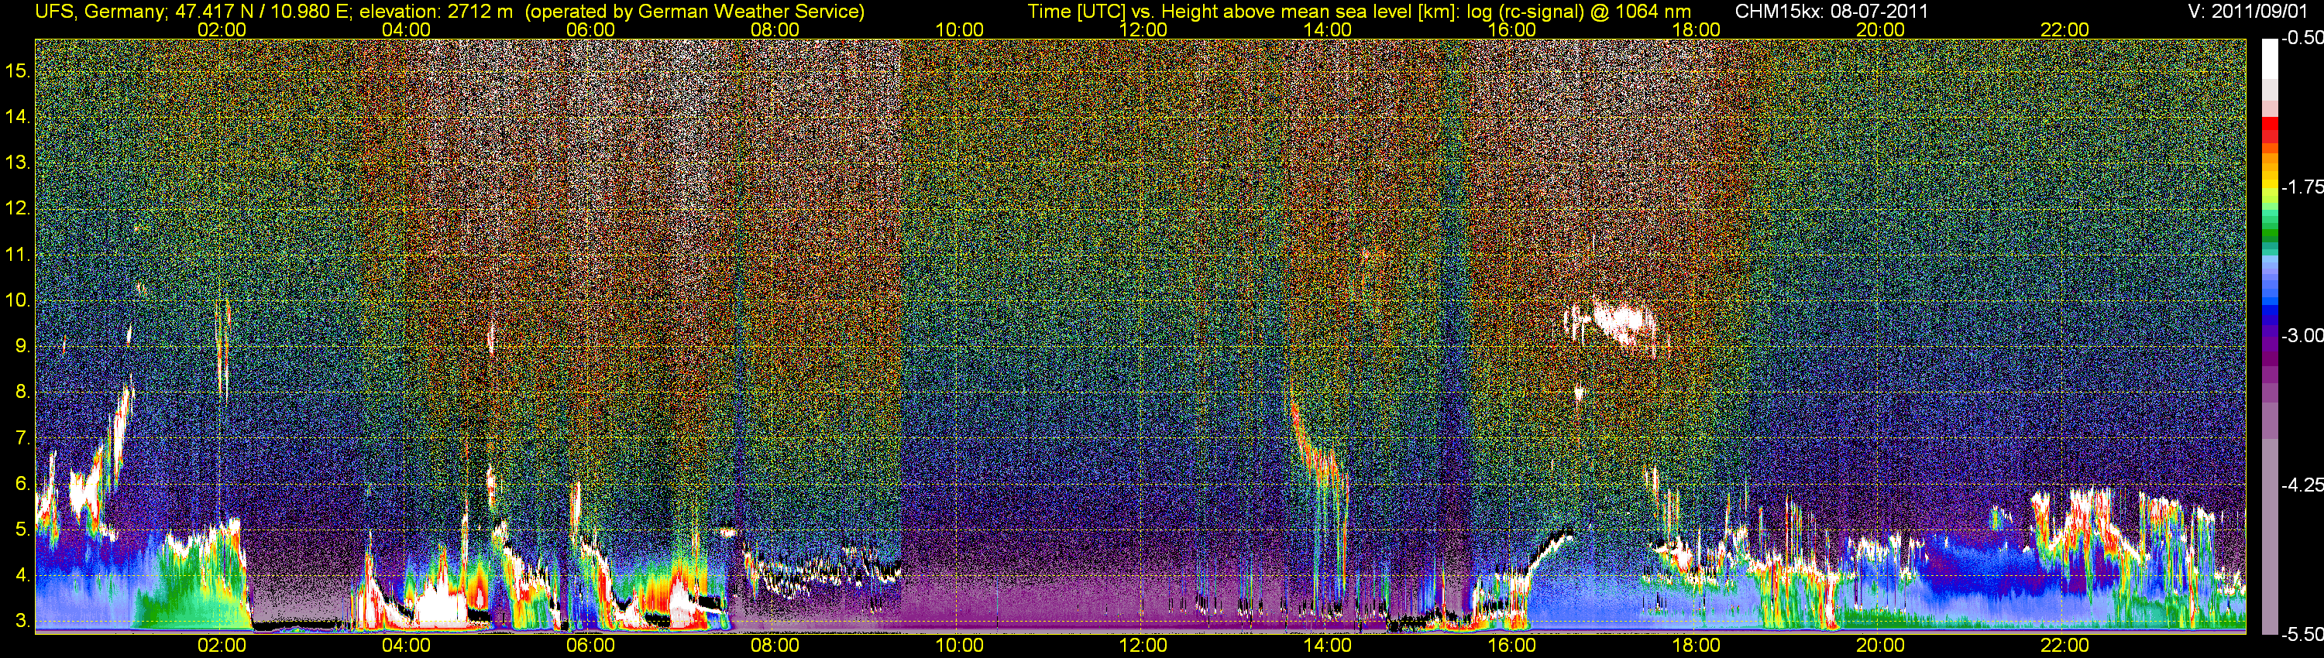Click the 22:00 label on the bottom time axis
The image size is (2324, 658).
coord(2064,646)
